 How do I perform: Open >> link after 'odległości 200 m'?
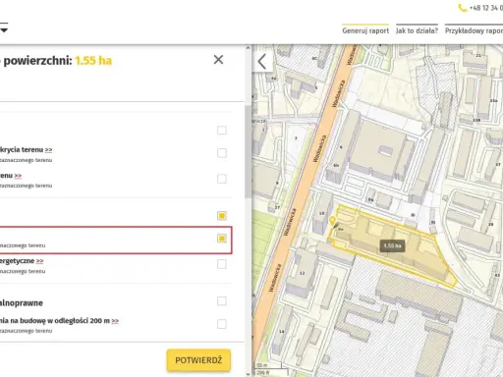tap(115, 321)
